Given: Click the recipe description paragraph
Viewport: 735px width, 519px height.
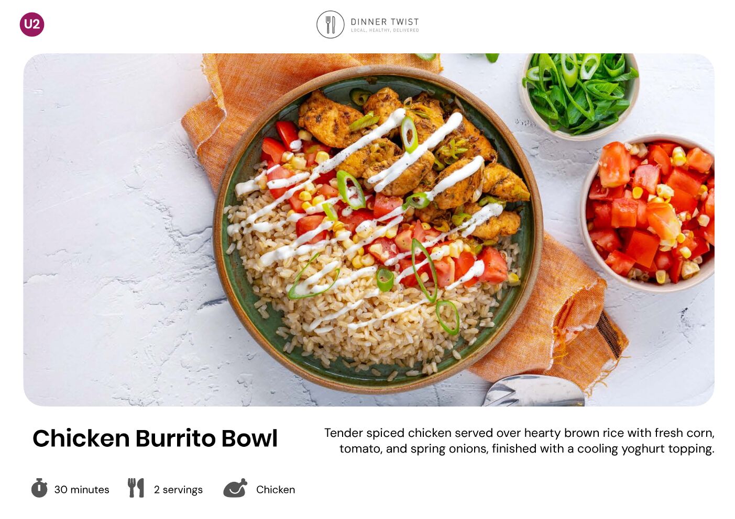Looking at the screenshot, I should click(x=519, y=441).
